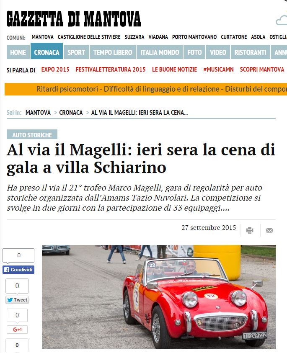Screen dimensions: 287x353
Task: Select Castiglione delle Stiviere comune link
Action: pos(89,37)
